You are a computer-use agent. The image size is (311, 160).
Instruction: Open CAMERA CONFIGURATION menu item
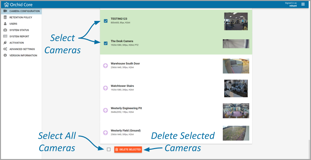coord(22,11)
